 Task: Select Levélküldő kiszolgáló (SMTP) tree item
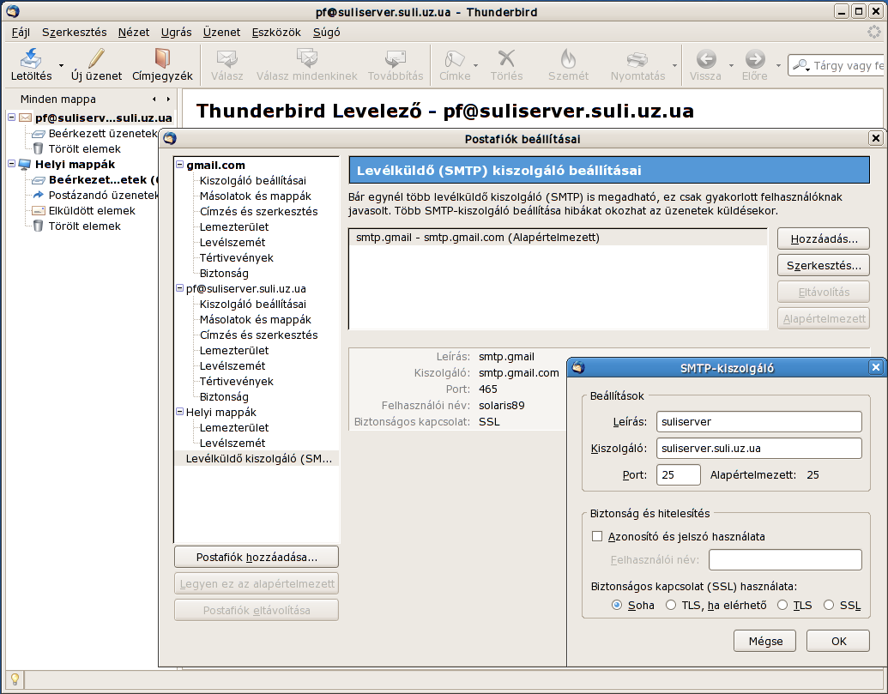(x=257, y=459)
